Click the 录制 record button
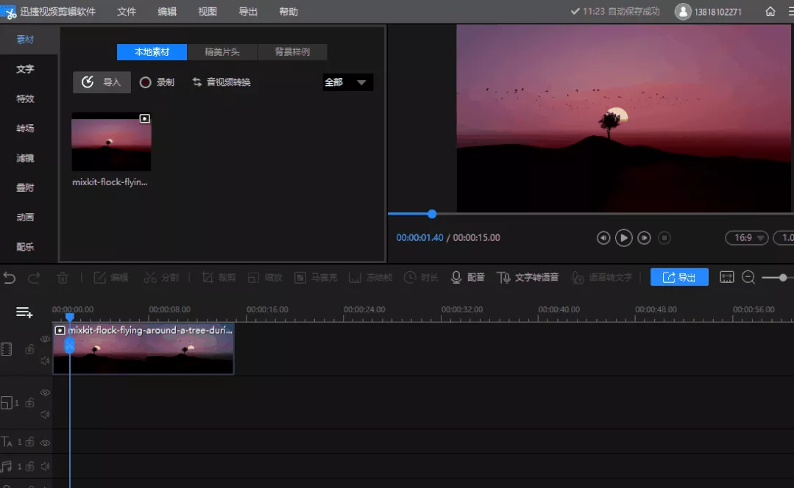 (157, 82)
